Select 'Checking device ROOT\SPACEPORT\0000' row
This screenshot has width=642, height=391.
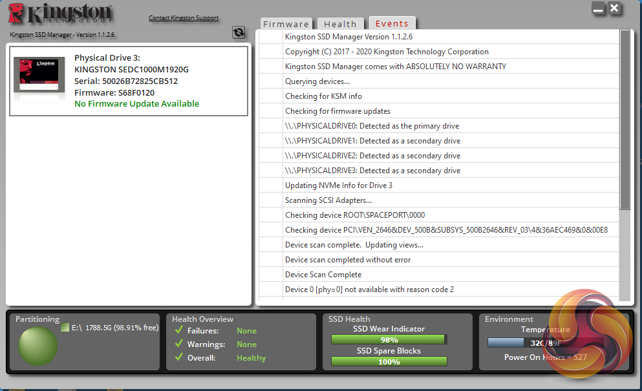[439, 215]
